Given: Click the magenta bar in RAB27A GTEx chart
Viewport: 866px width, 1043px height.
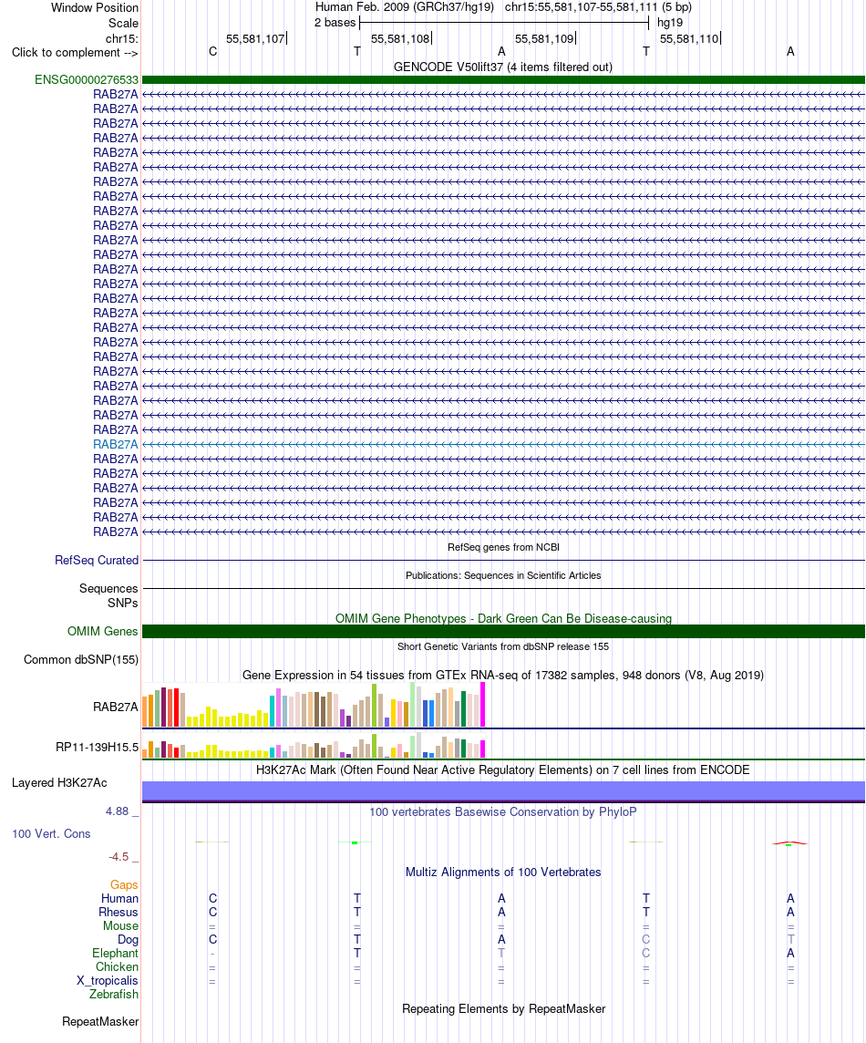Looking at the screenshot, I should click(483, 705).
